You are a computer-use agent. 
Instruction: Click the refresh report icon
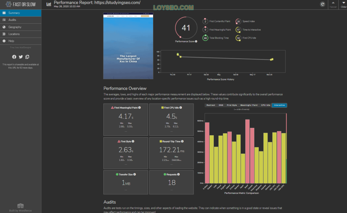(x=322, y=4)
